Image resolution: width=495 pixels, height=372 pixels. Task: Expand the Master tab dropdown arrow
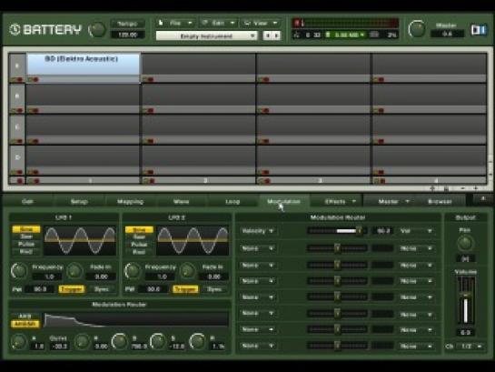(x=407, y=201)
